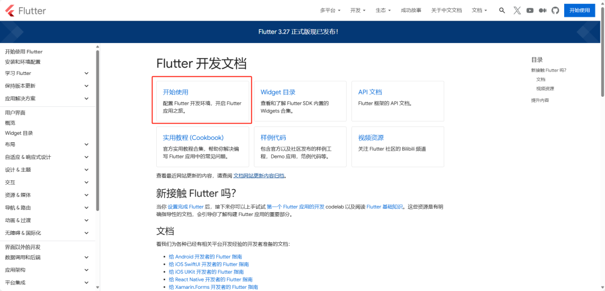Screen dimensions: 605x291
Task: Open the 实用教程 (Cookbook) card
Action: pos(203,147)
